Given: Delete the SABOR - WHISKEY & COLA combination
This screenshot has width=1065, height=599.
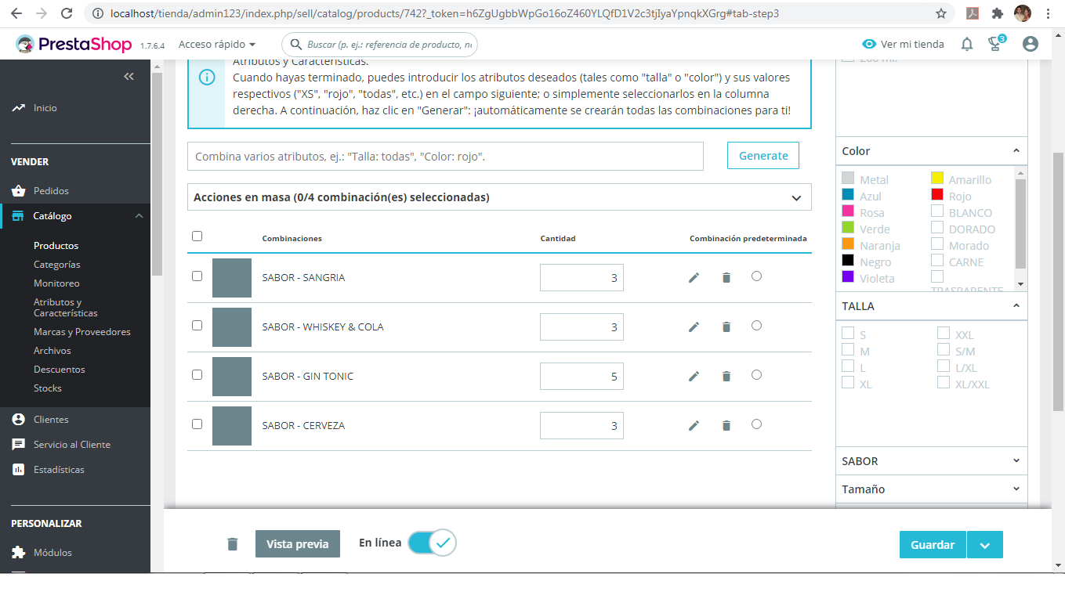Looking at the screenshot, I should coord(726,327).
